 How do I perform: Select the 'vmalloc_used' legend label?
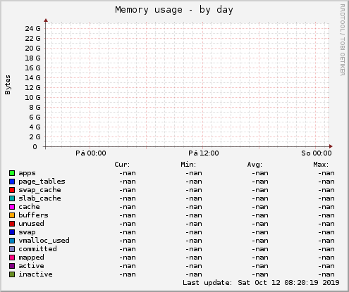coord(44,241)
